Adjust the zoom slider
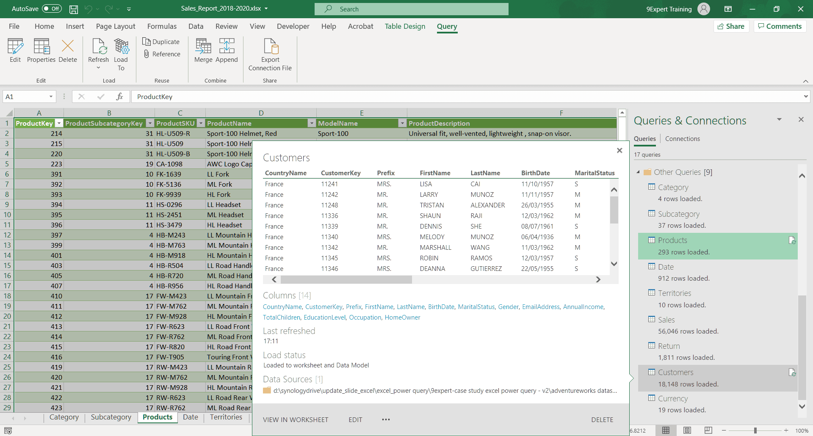This screenshot has width=813, height=436. point(756,430)
